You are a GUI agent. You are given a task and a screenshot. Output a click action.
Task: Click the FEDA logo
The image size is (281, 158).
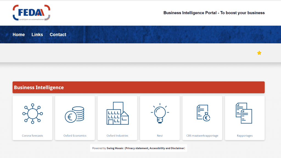pos(32,13)
